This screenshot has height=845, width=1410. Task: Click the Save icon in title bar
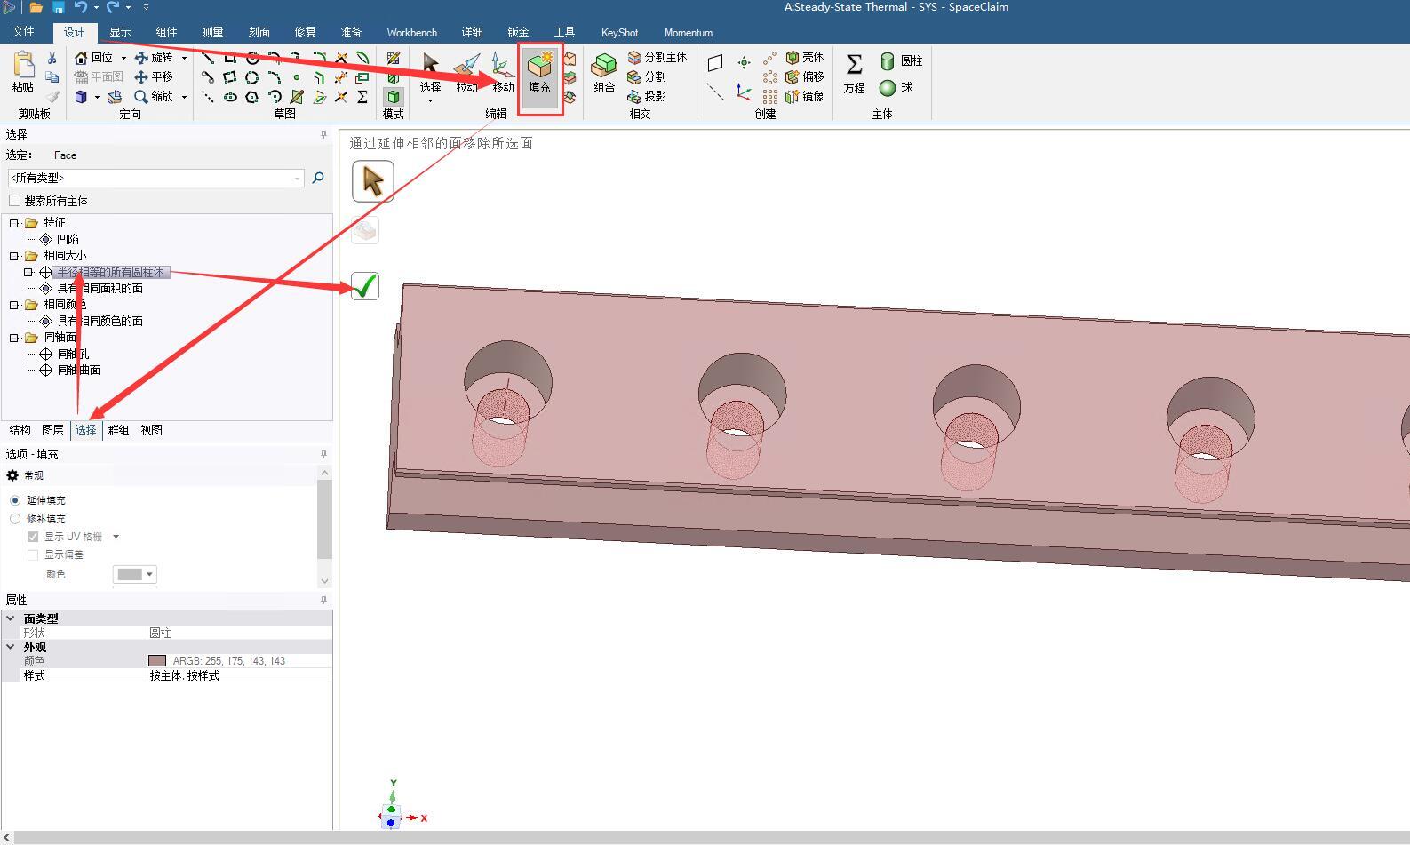point(58,7)
